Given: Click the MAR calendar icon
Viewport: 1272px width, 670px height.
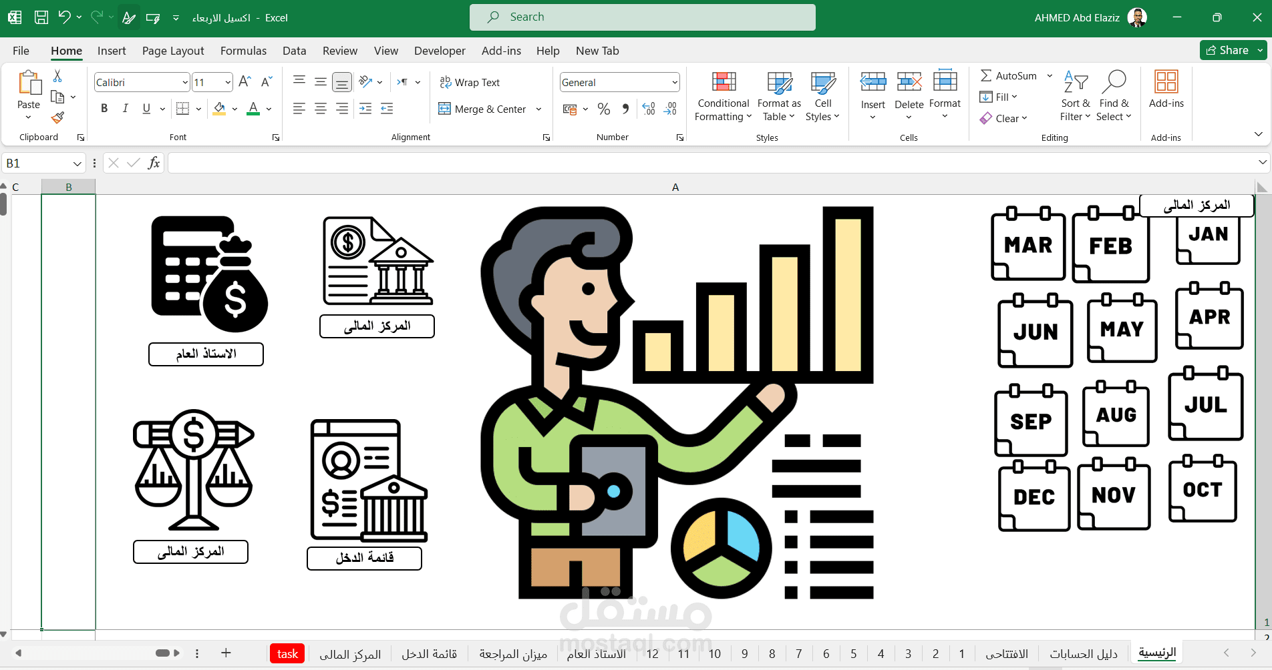Looking at the screenshot, I should (x=1028, y=244).
